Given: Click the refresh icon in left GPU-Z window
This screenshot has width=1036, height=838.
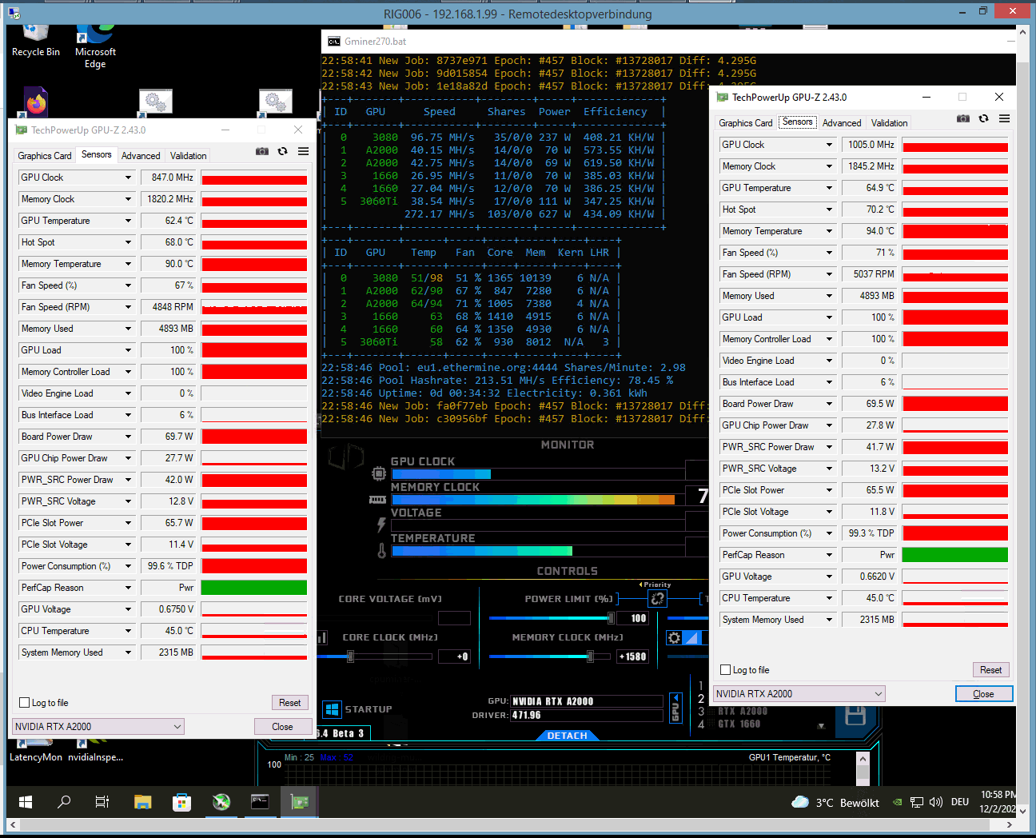Looking at the screenshot, I should pyautogui.click(x=283, y=151).
